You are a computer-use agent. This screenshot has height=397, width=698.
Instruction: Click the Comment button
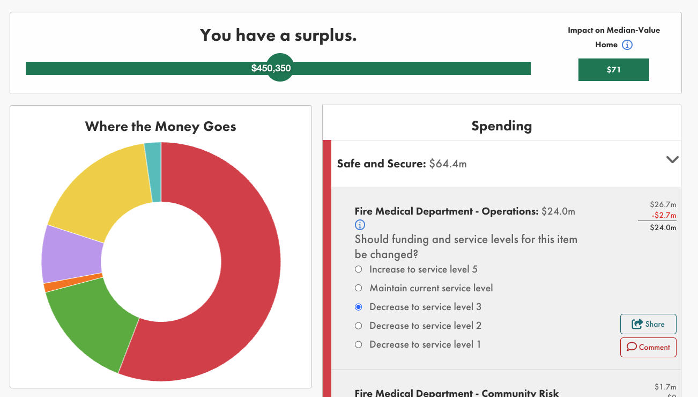tap(648, 347)
